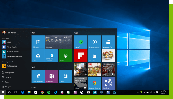This screenshot has width=173, height=99.
Task: Open the Store tile in Work group
Action: 66,76
